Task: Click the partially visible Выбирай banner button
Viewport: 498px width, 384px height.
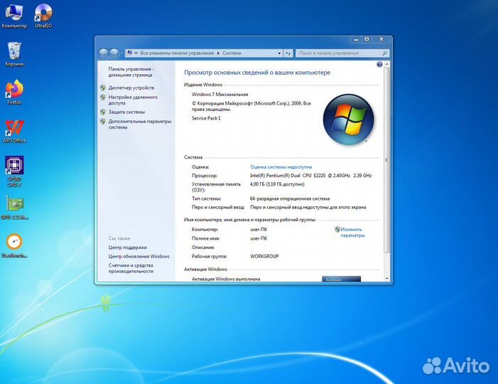Action: pos(341,279)
